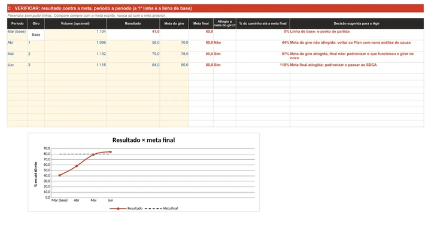Click the 44% progress cell
The width and height of the screenshot is (431, 225).
click(x=263, y=46)
